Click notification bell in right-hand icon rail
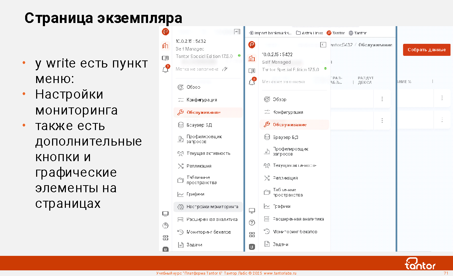 [x=252, y=82]
